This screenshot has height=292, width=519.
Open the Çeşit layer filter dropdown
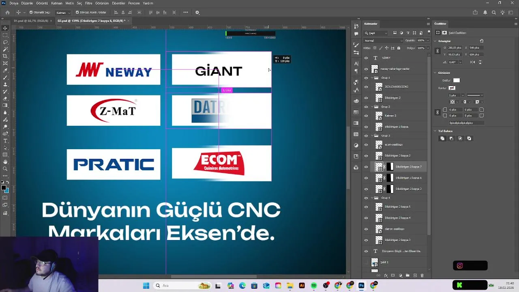click(x=376, y=33)
